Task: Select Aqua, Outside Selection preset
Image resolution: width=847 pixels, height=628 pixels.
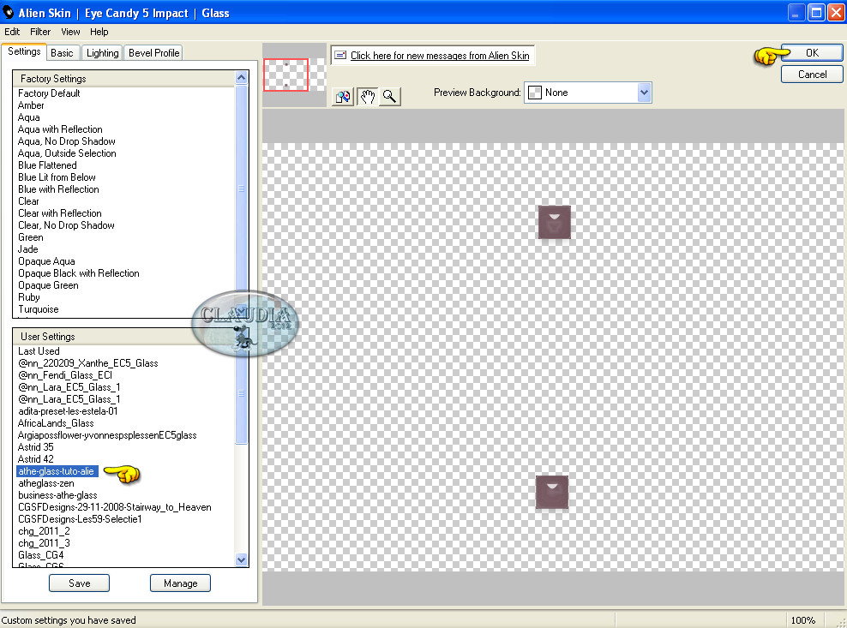Action: pos(67,153)
